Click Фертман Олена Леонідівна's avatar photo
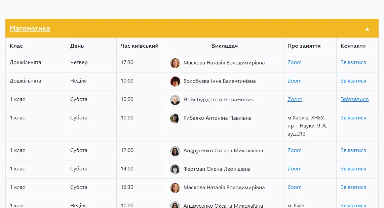Screen dimensions: 384x208 [x=175, y=169]
